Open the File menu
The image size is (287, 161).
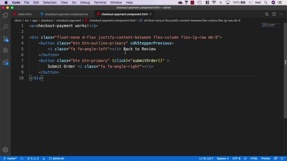pyautogui.click(x=26, y=2)
